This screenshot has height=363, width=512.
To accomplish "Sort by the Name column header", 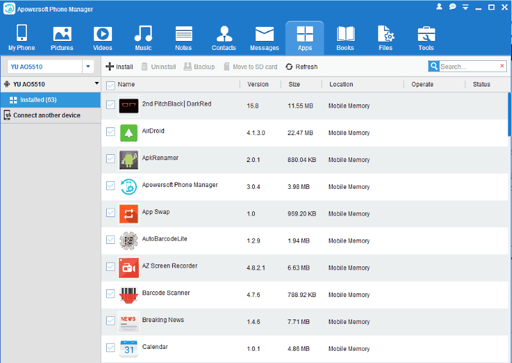I will 126,85.
